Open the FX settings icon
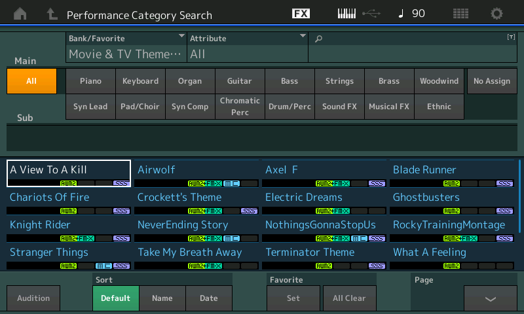The width and height of the screenshot is (524, 314). pos(301,14)
